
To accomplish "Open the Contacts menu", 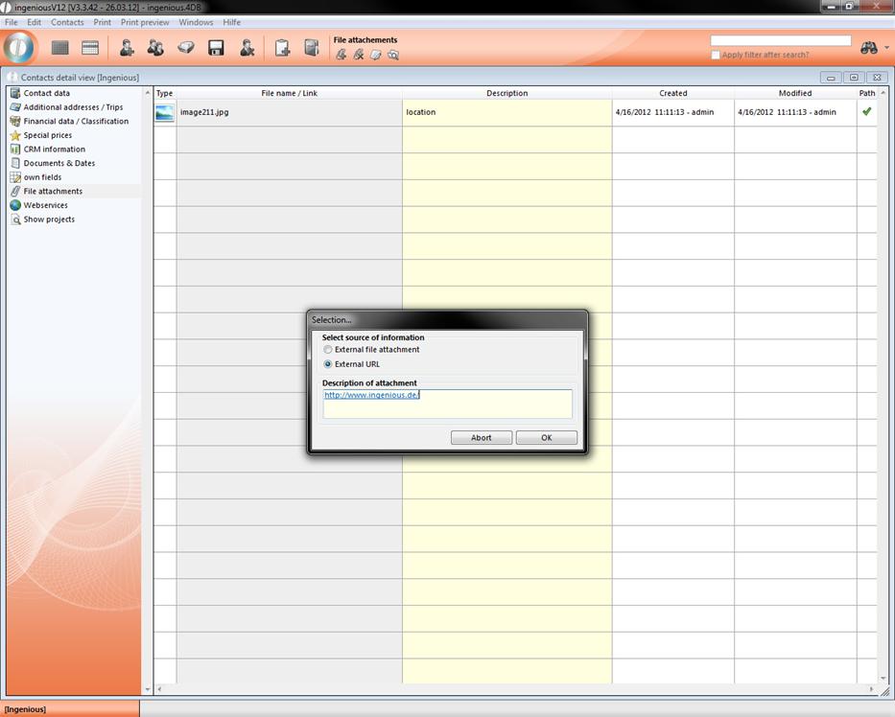I will 67,22.
